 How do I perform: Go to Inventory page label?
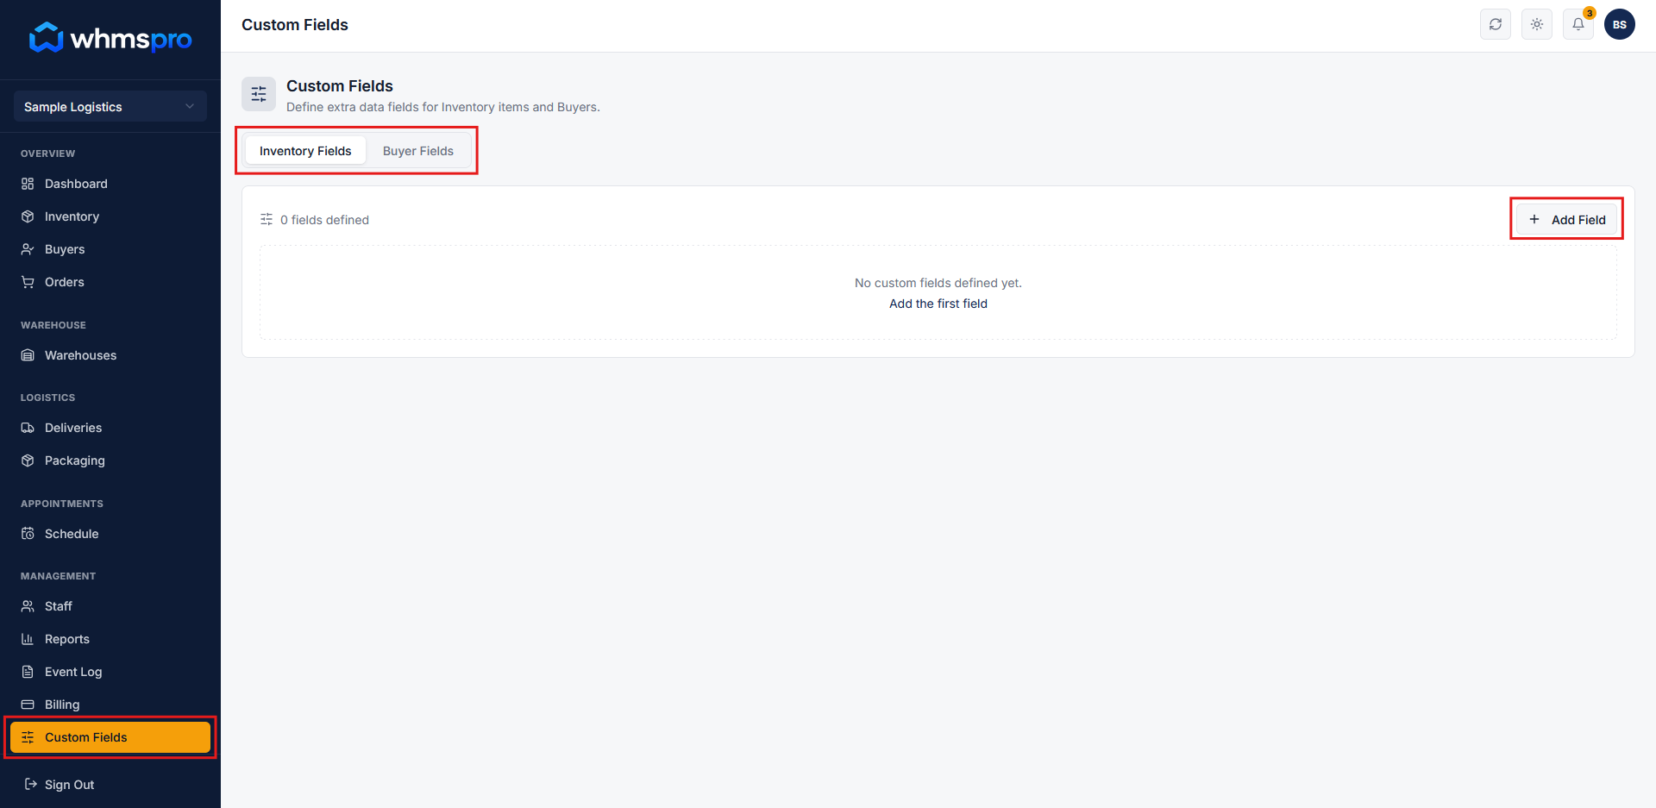pos(72,216)
